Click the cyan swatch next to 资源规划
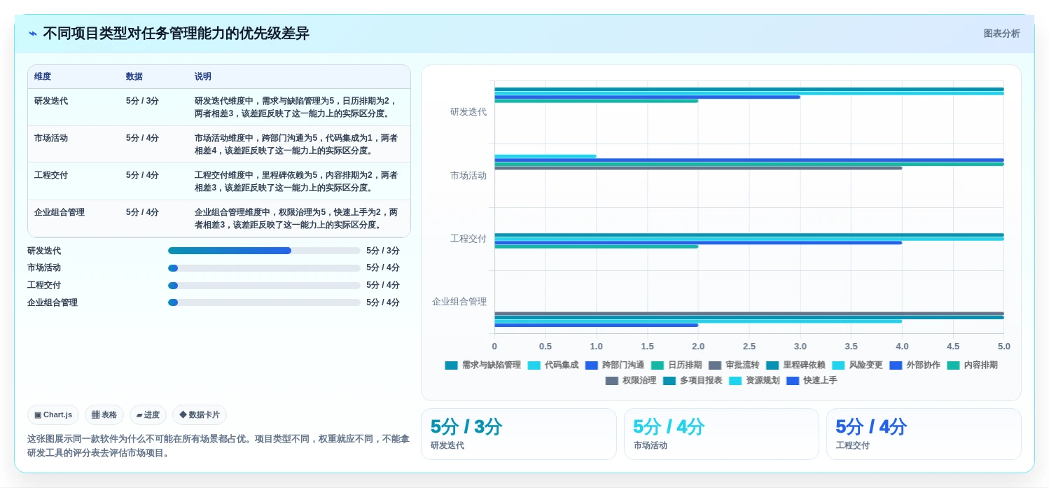 (x=735, y=381)
